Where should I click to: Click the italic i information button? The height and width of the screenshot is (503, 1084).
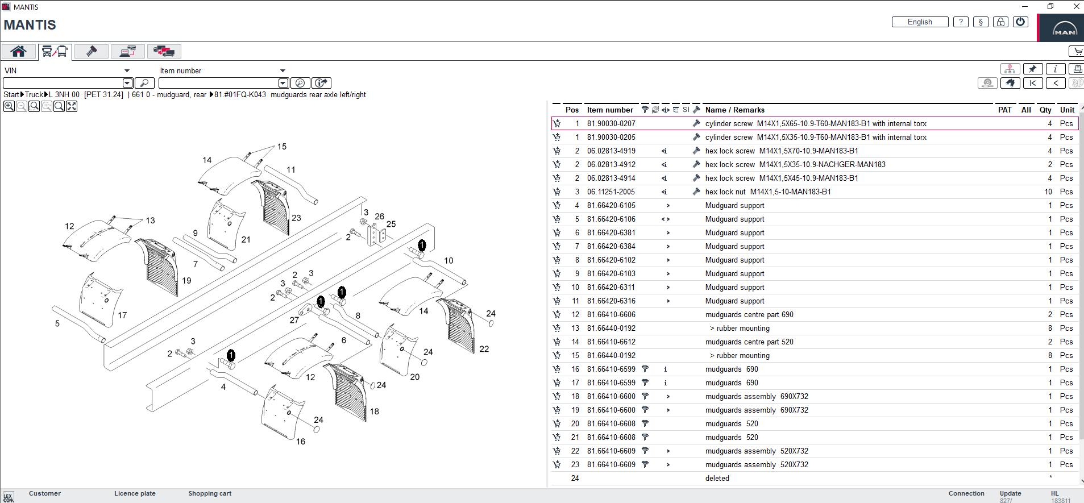click(x=1056, y=69)
